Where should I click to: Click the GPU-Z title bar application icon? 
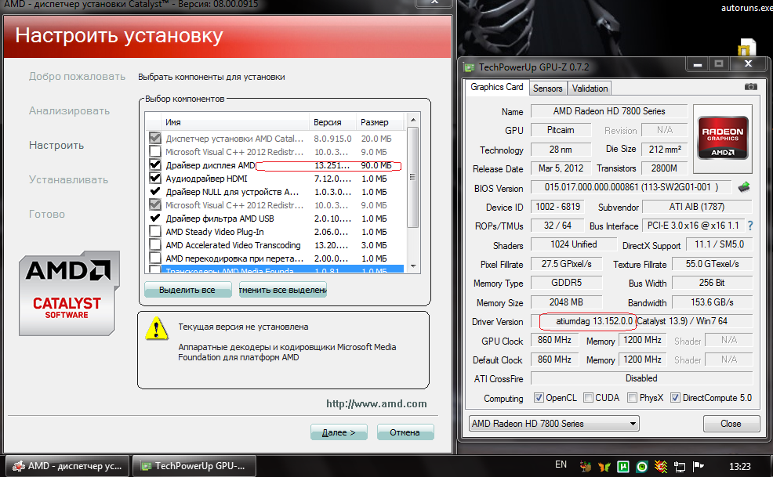point(470,67)
